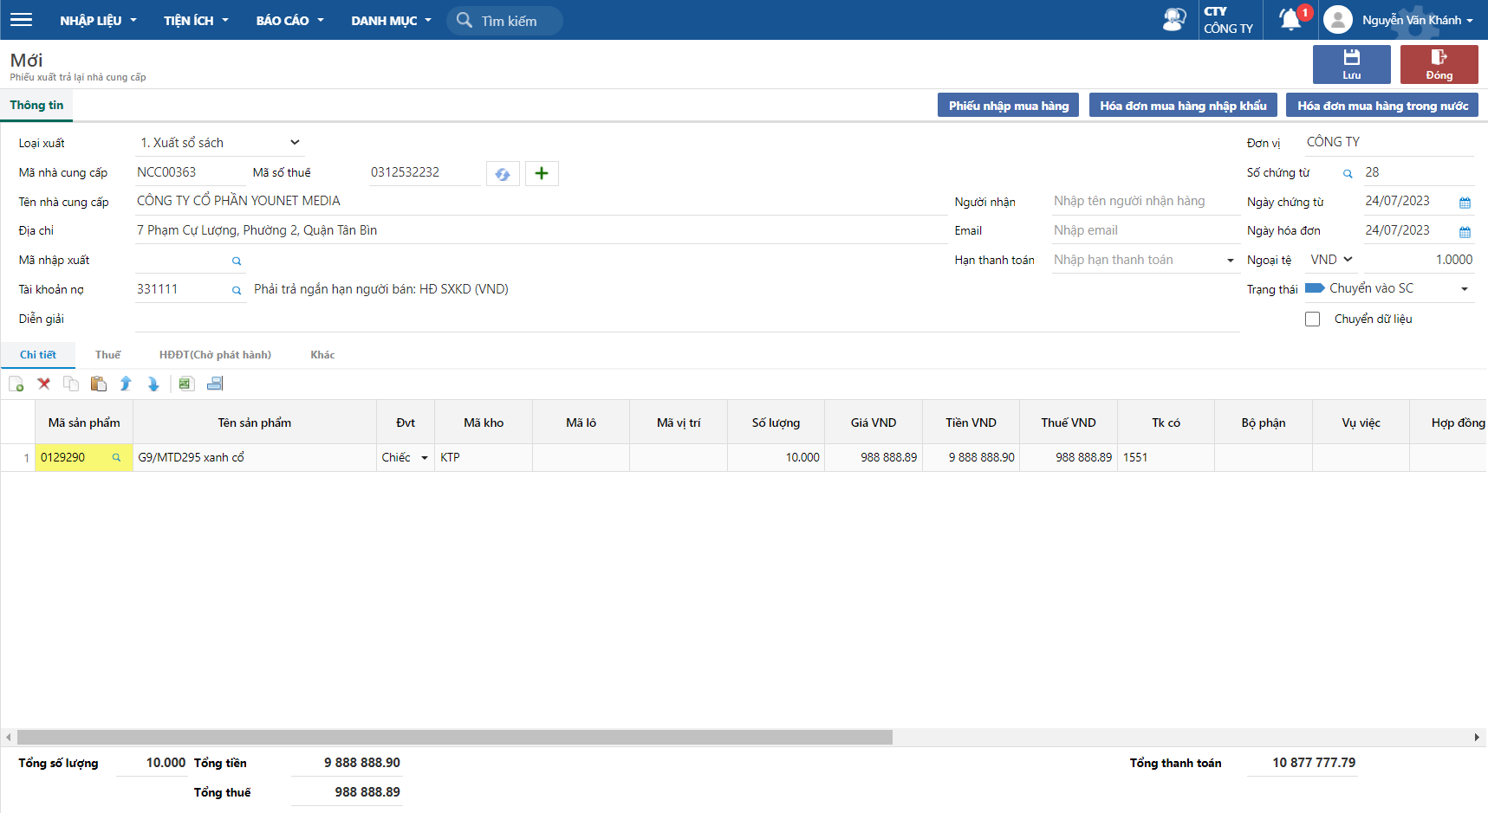Delete row with red X icon
The width and height of the screenshot is (1488, 813).
tap(43, 384)
